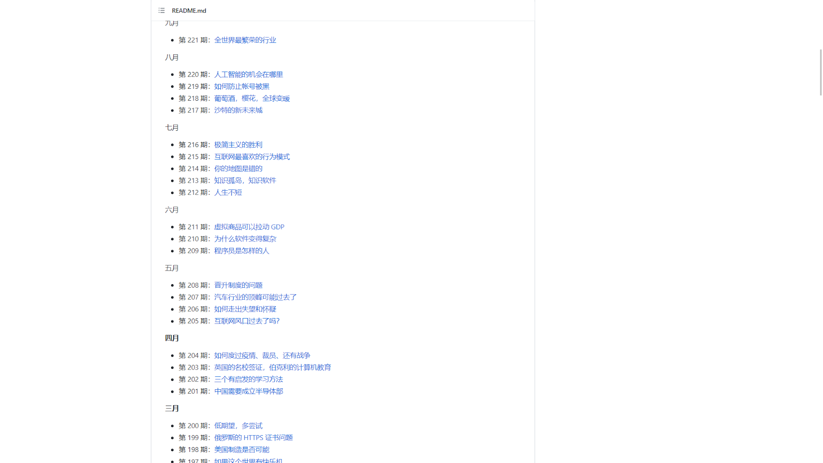Viewport: 823px width, 463px height.
Task: Click the page vertical scrollbar thumb
Action: (821, 72)
